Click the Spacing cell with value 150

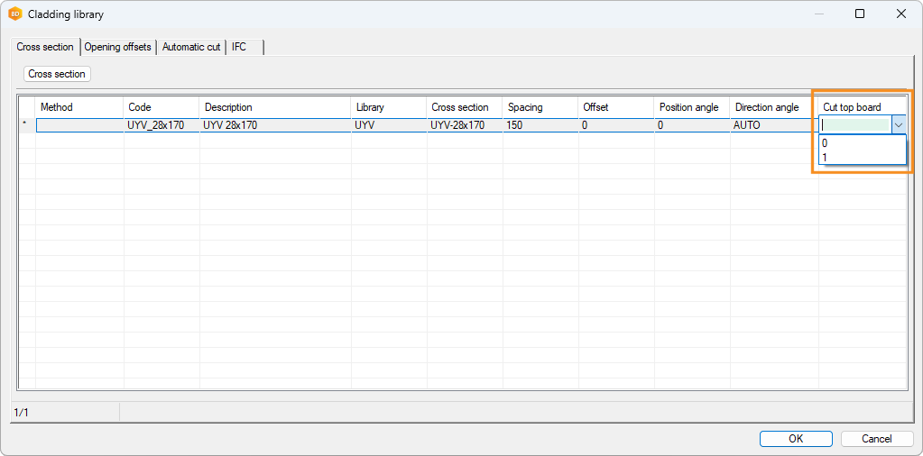540,125
